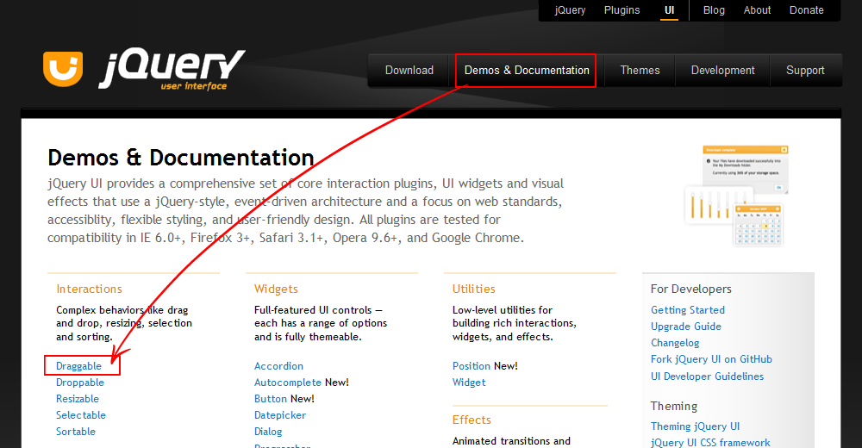This screenshot has width=862, height=448.
Task: Click the Getting Started developer link
Action: pyautogui.click(x=688, y=310)
